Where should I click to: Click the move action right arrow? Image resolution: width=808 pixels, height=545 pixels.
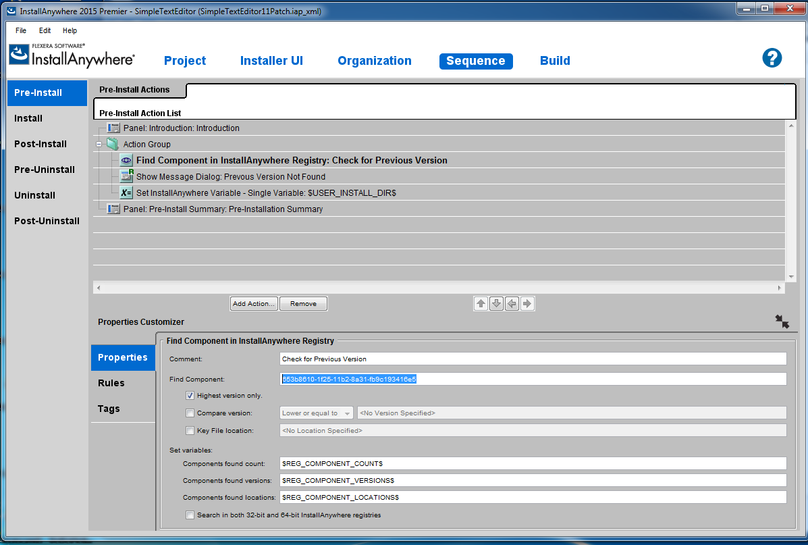[x=527, y=304]
